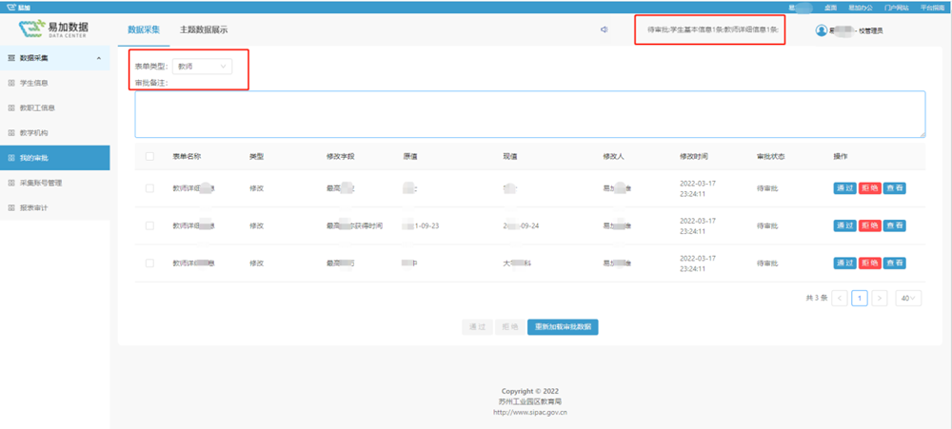This screenshot has width=952, height=429.
Task: Open 采集账号管理 in the sidebar
Action: 41,183
